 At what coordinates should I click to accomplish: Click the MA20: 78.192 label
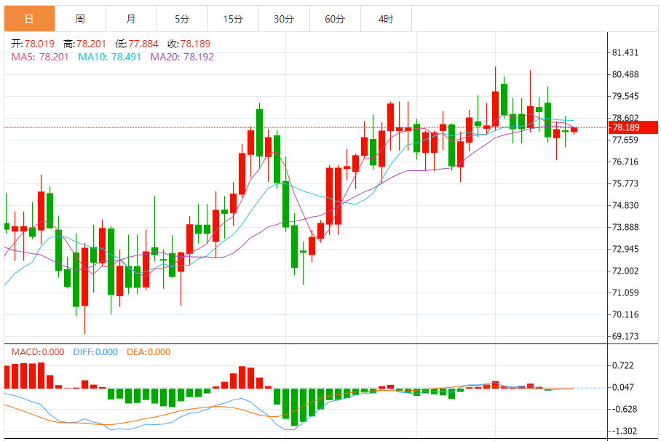point(182,57)
